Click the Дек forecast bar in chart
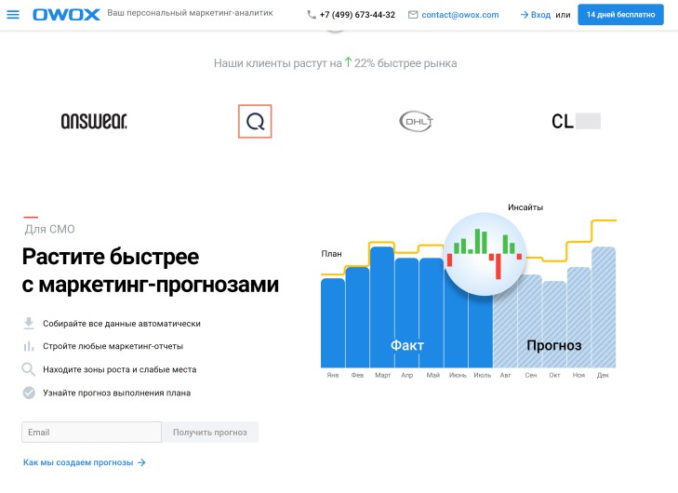Viewport: 678px width, 493px height. [x=604, y=307]
